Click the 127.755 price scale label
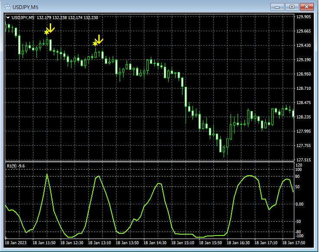 [303, 146]
